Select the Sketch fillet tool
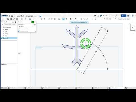 coord(52,19)
